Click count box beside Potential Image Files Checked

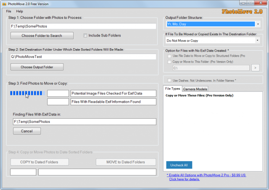pos(58,94)
